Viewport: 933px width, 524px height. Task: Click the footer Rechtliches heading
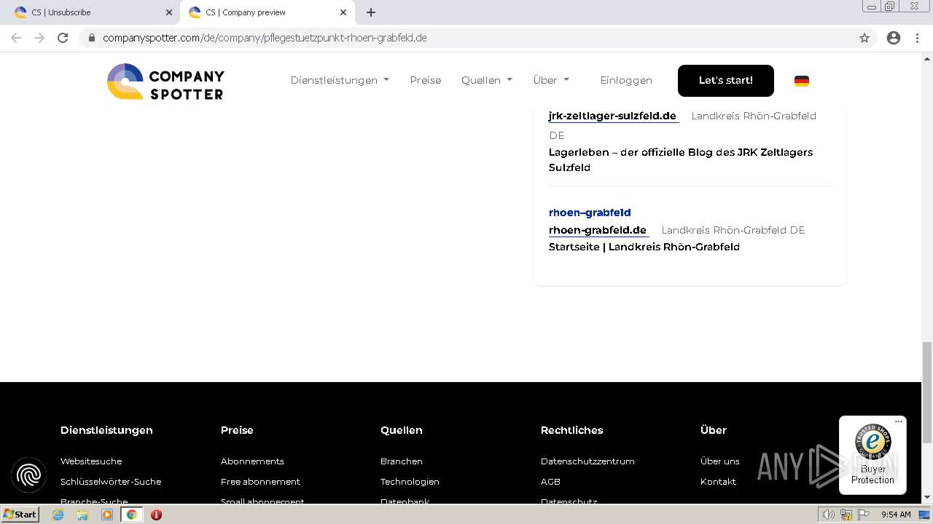click(x=571, y=430)
